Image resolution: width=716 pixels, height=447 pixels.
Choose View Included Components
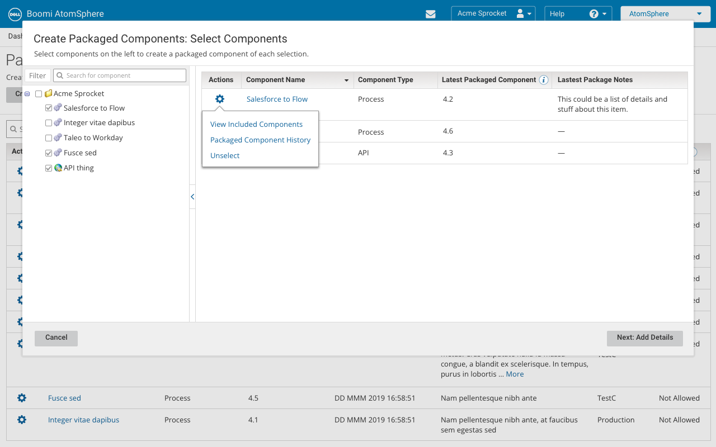256,124
